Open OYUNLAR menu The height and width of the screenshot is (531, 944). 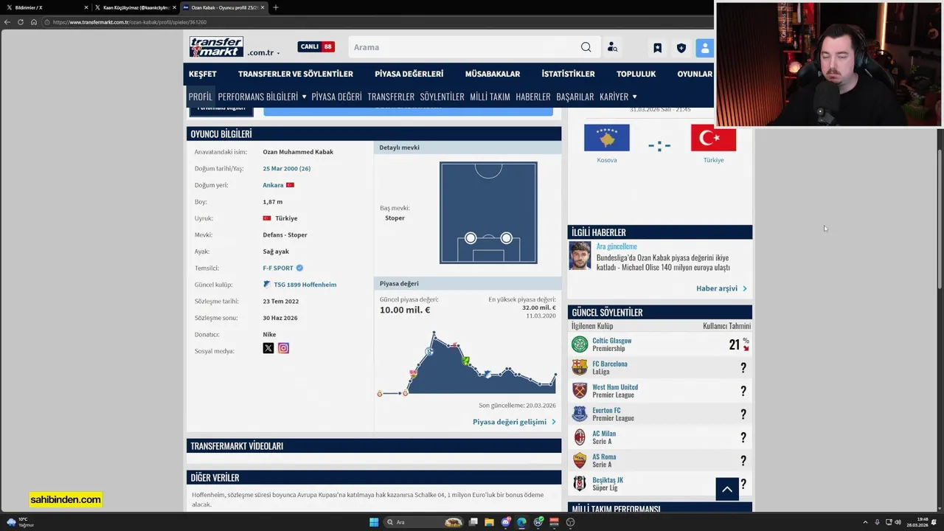tap(695, 74)
